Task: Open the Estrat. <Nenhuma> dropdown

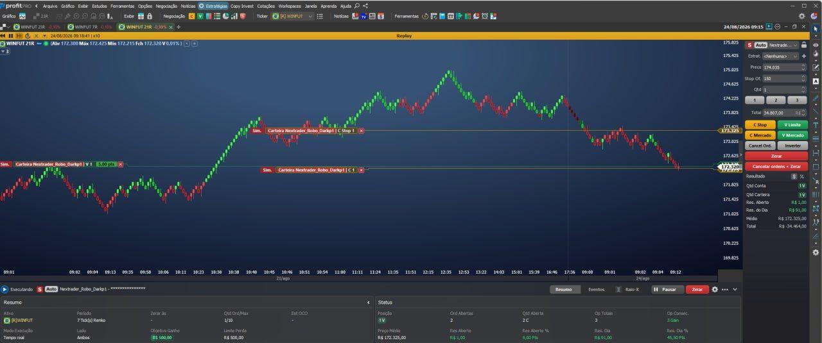Action: (780, 56)
